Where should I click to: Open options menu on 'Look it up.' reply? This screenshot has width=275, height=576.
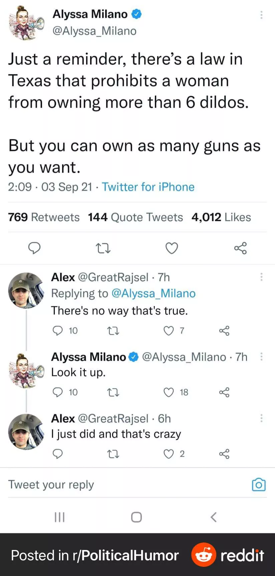pyautogui.click(x=261, y=357)
